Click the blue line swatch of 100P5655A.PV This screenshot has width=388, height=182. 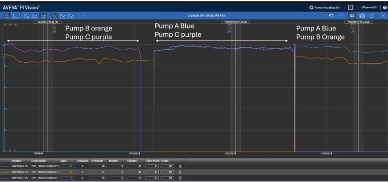5,167
